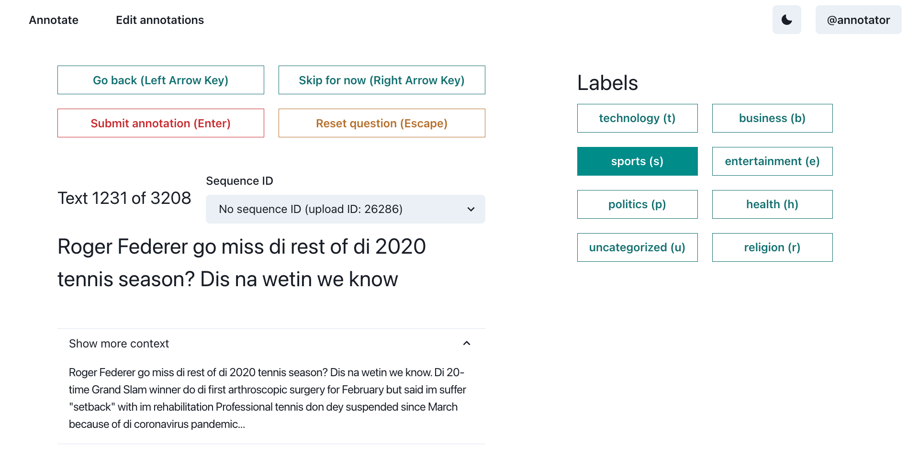Submit annotation with the Enter button
This screenshot has width=919, height=470.
[x=161, y=123]
